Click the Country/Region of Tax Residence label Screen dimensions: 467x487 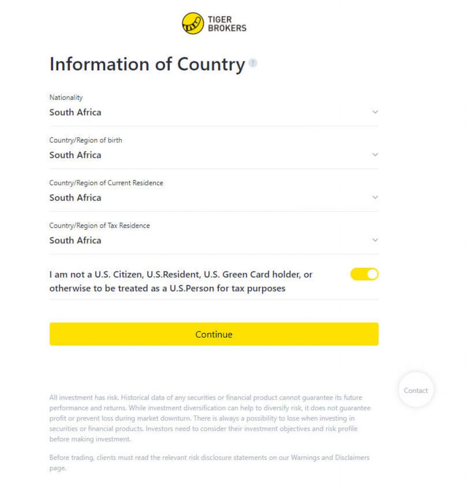click(99, 226)
